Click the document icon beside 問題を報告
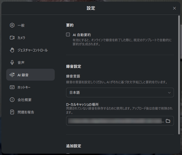Viewport: 182px width, 155px height. click(12, 112)
